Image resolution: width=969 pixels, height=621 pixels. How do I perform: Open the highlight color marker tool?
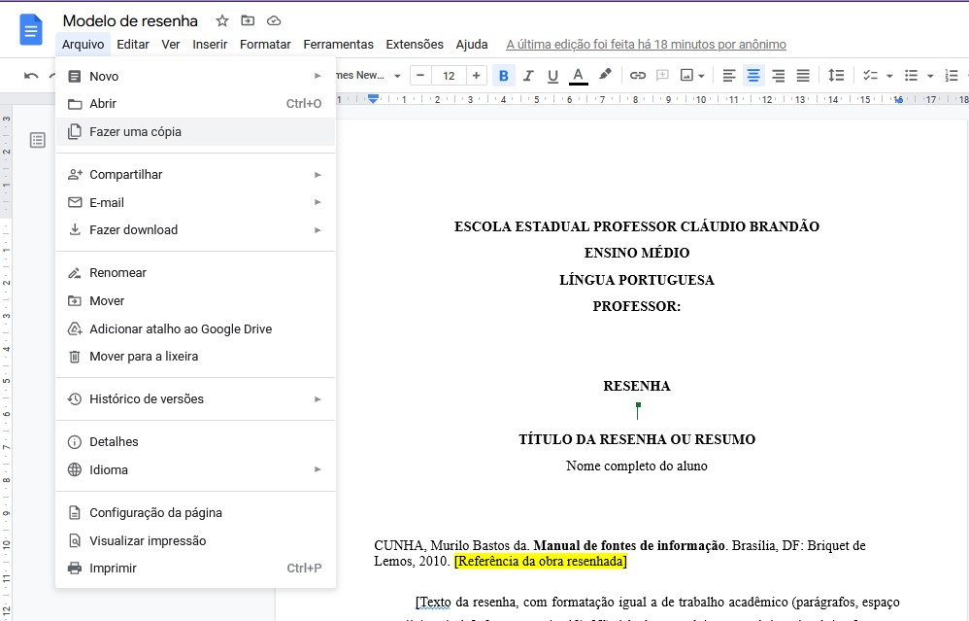(x=605, y=75)
